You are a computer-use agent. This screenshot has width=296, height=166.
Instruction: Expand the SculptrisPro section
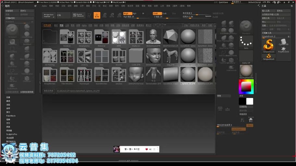coord(12,134)
